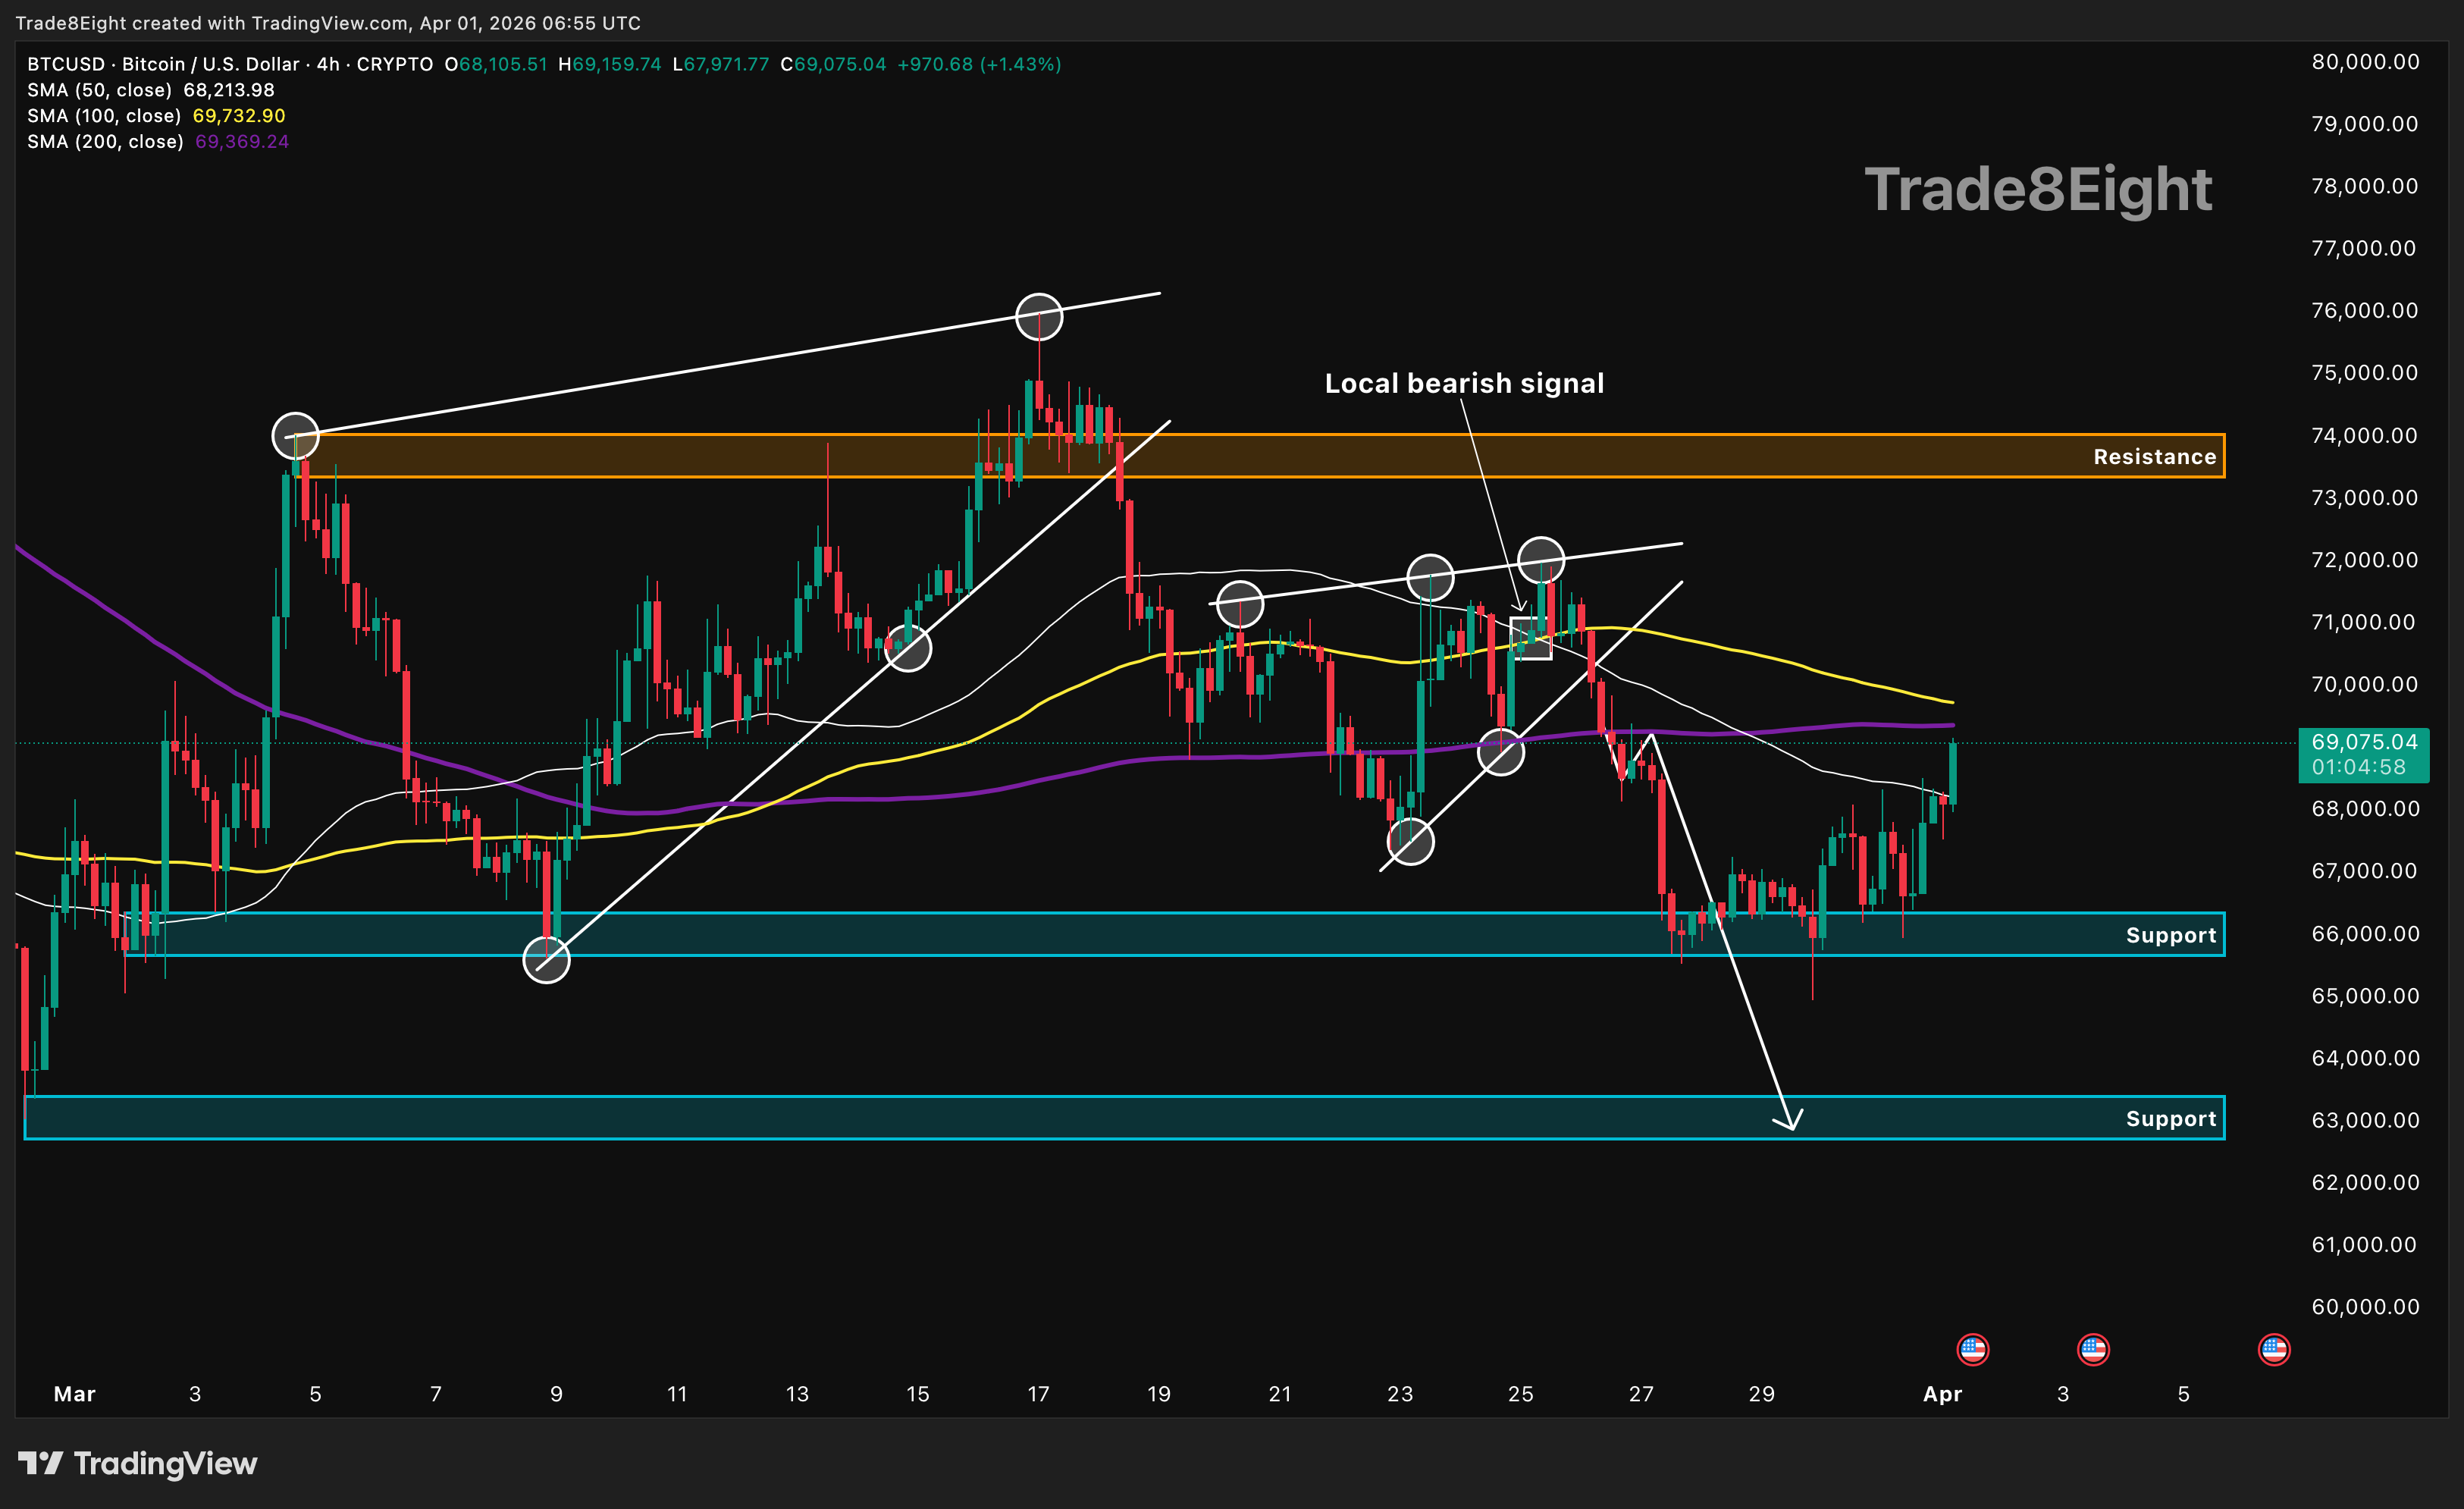Click the 80,000.00 price axis label

pos(2365,62)
